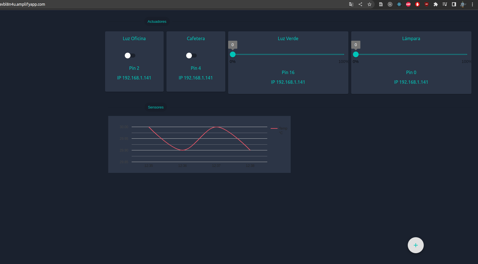Click the 0% label under Luz Verde slider
Image resolution: width=478 pixels, height=264 pixels.
233,62
